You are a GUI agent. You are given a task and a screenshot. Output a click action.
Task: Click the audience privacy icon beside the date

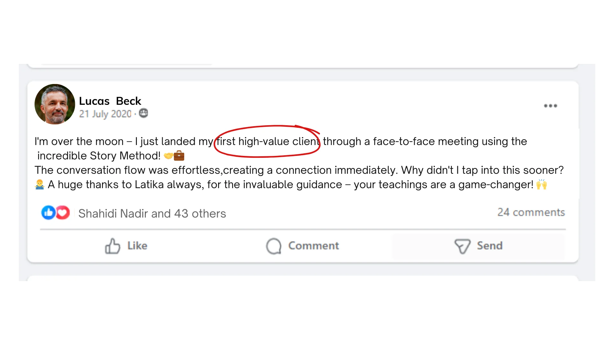pyautogui.click(x=144, y=113)
